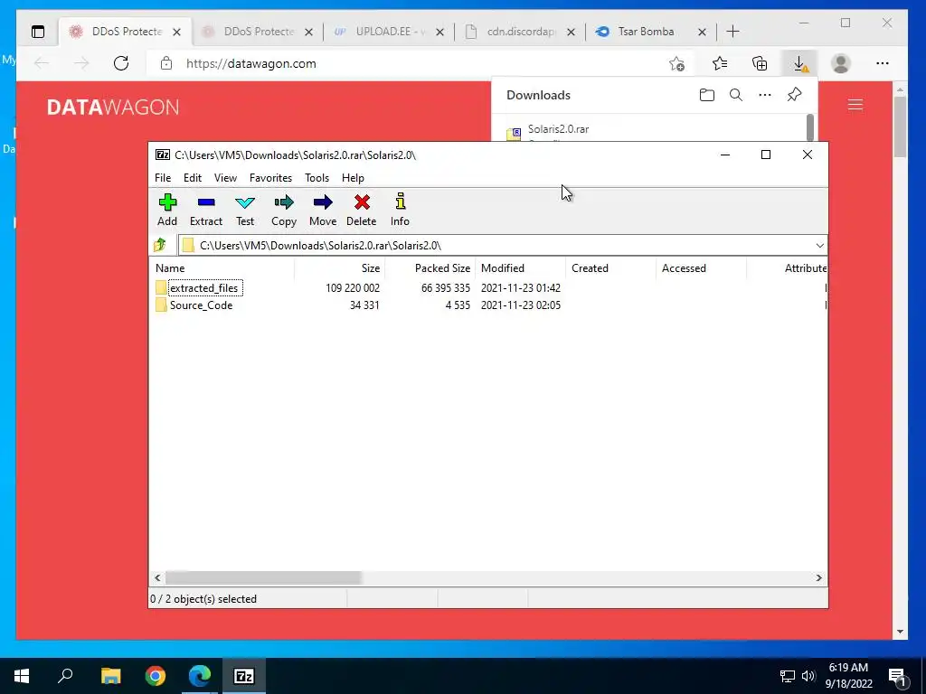Close the Tsar Bomba tab
Screen dimensions: 926x694
click(702, 32)
